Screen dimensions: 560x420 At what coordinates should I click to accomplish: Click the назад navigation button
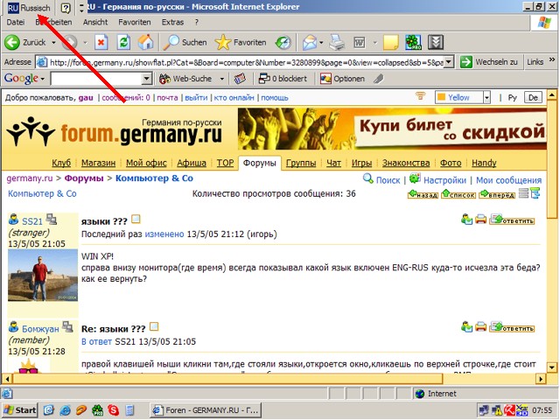(x=423, y=194)
